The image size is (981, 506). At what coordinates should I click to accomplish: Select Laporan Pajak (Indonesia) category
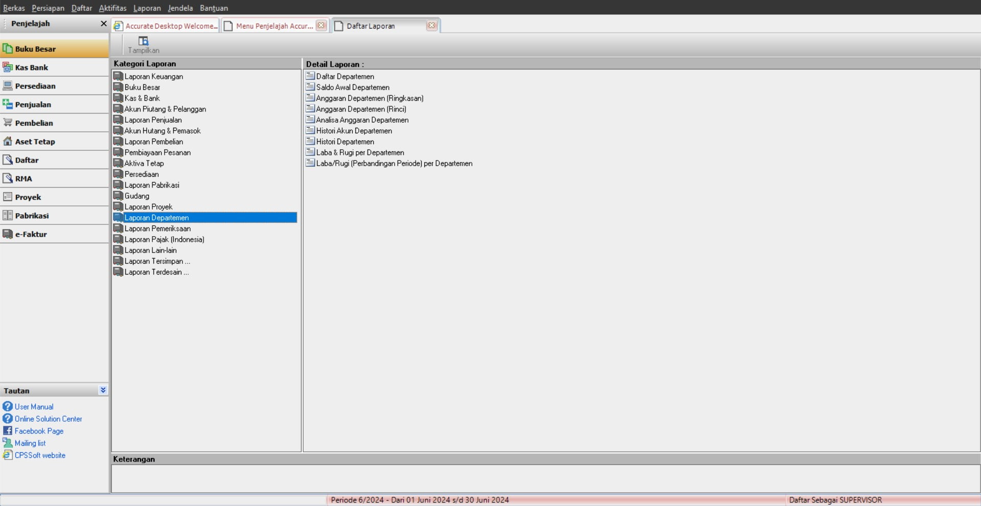pos(164,240)
